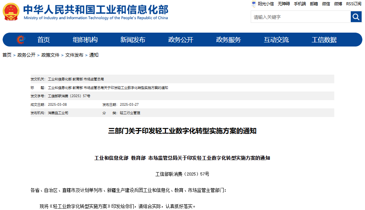This screenshot has width=365, height=210.
Task: Open the 手机端 mobile version link
Action: 300,4
